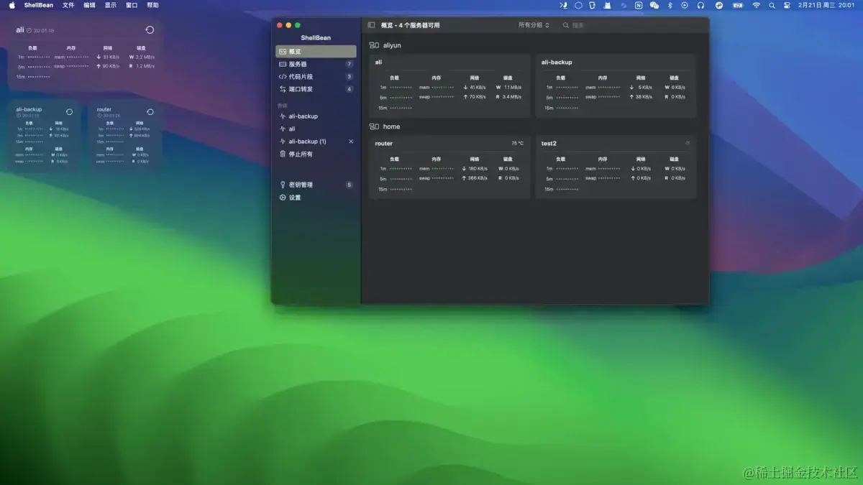The height and width of the screenshot is (485, 863).
Task: Open the 显示 menu
Action: click(110, 5)
